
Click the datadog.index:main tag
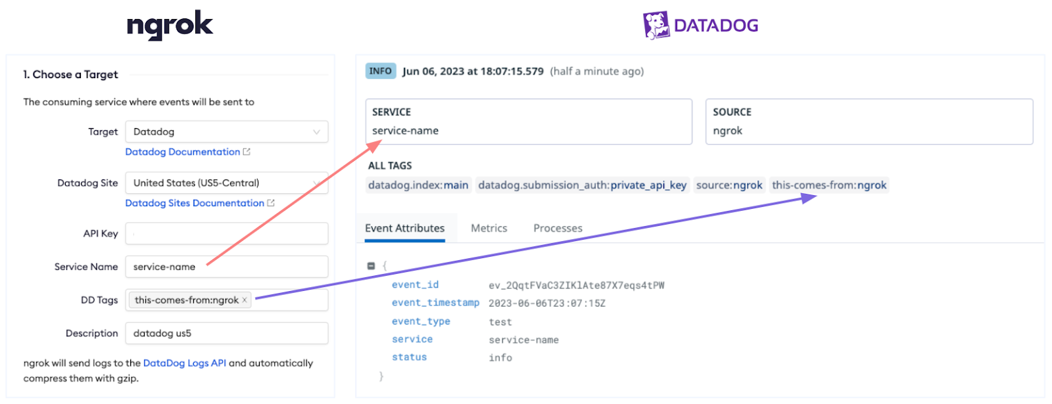[418, 185]
